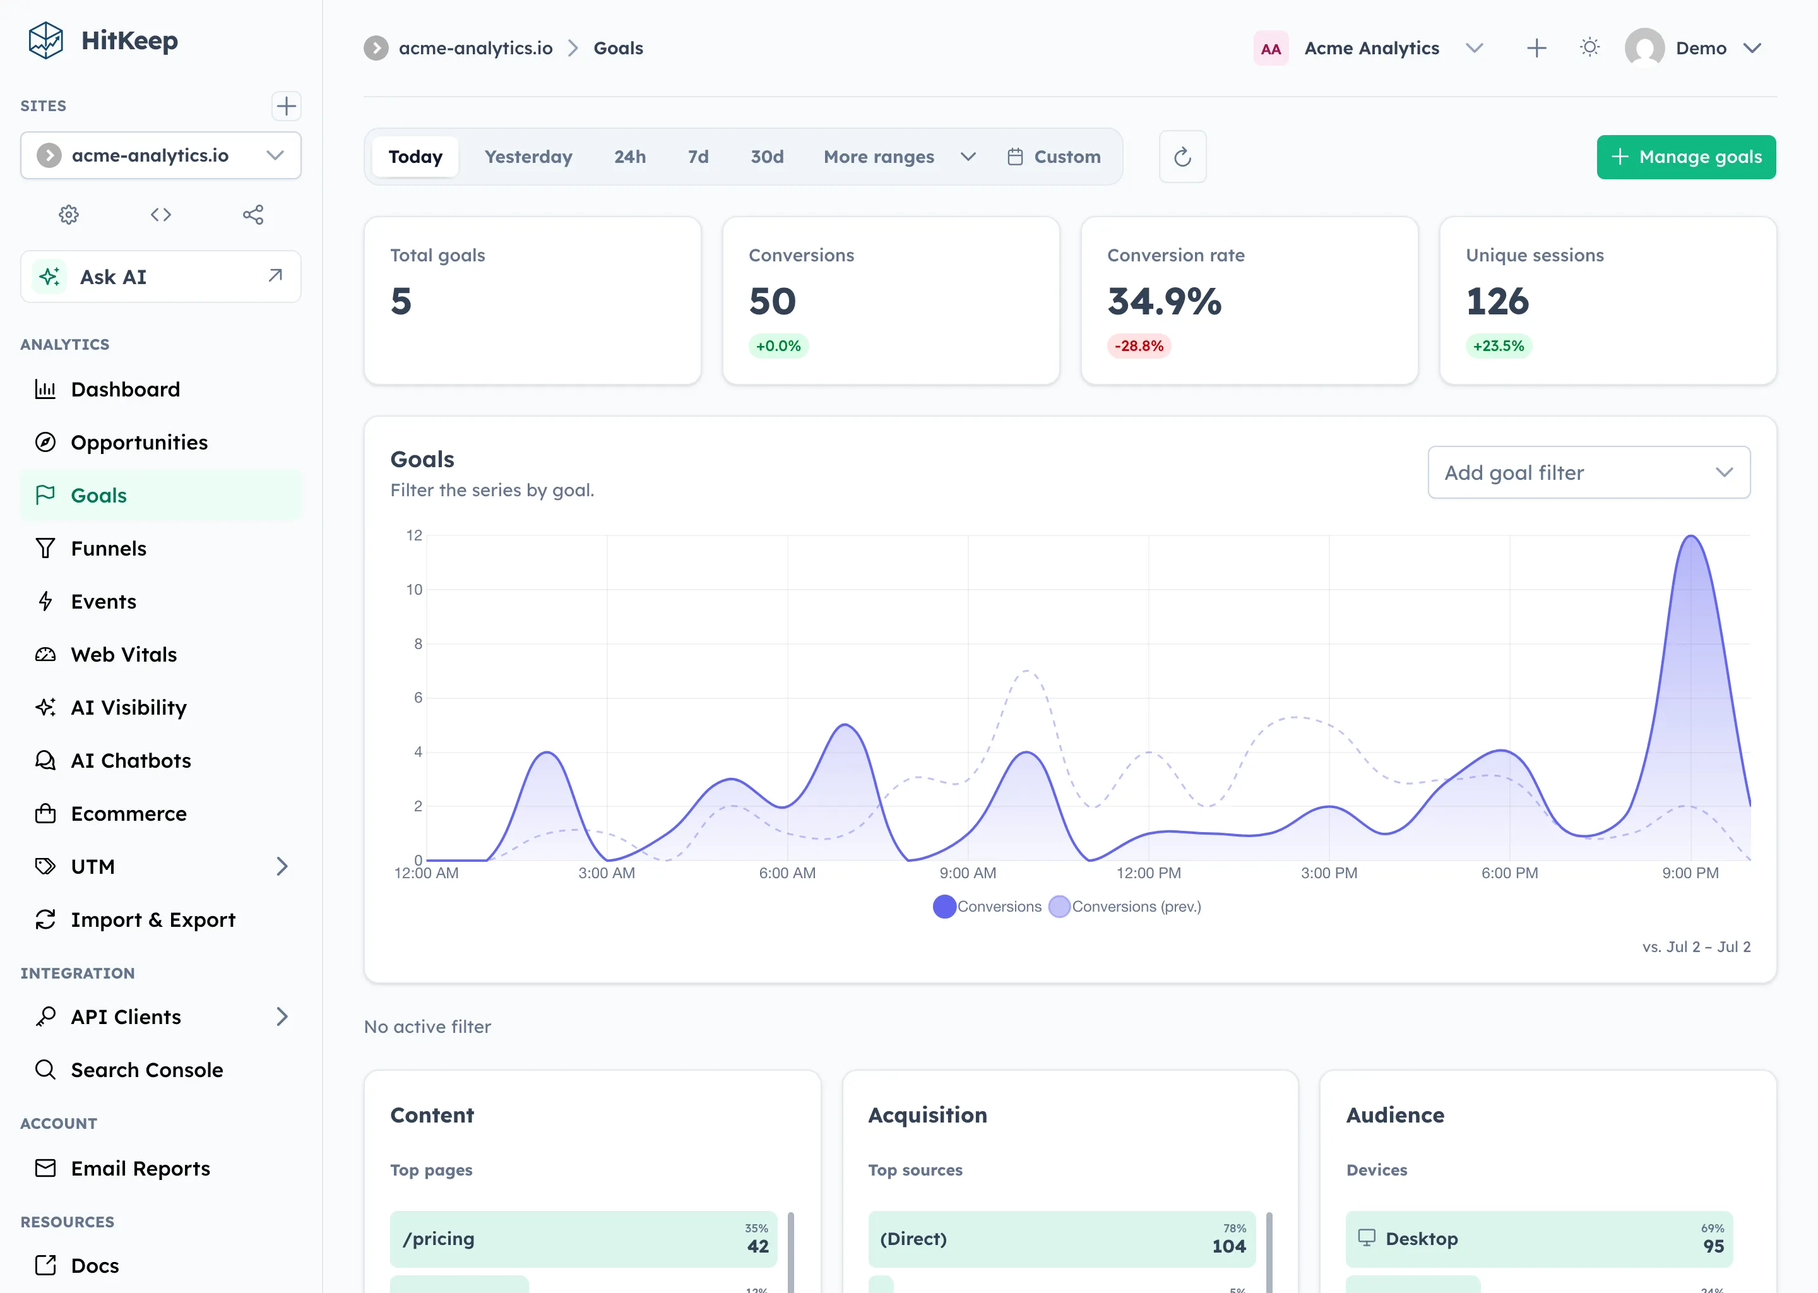Viewport: 1818px width, 1293px height.
Task: Click the HitKeep logo icon
Action: coord(45,40)
